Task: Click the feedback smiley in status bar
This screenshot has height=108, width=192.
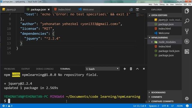Action: [x=187, y=106]
